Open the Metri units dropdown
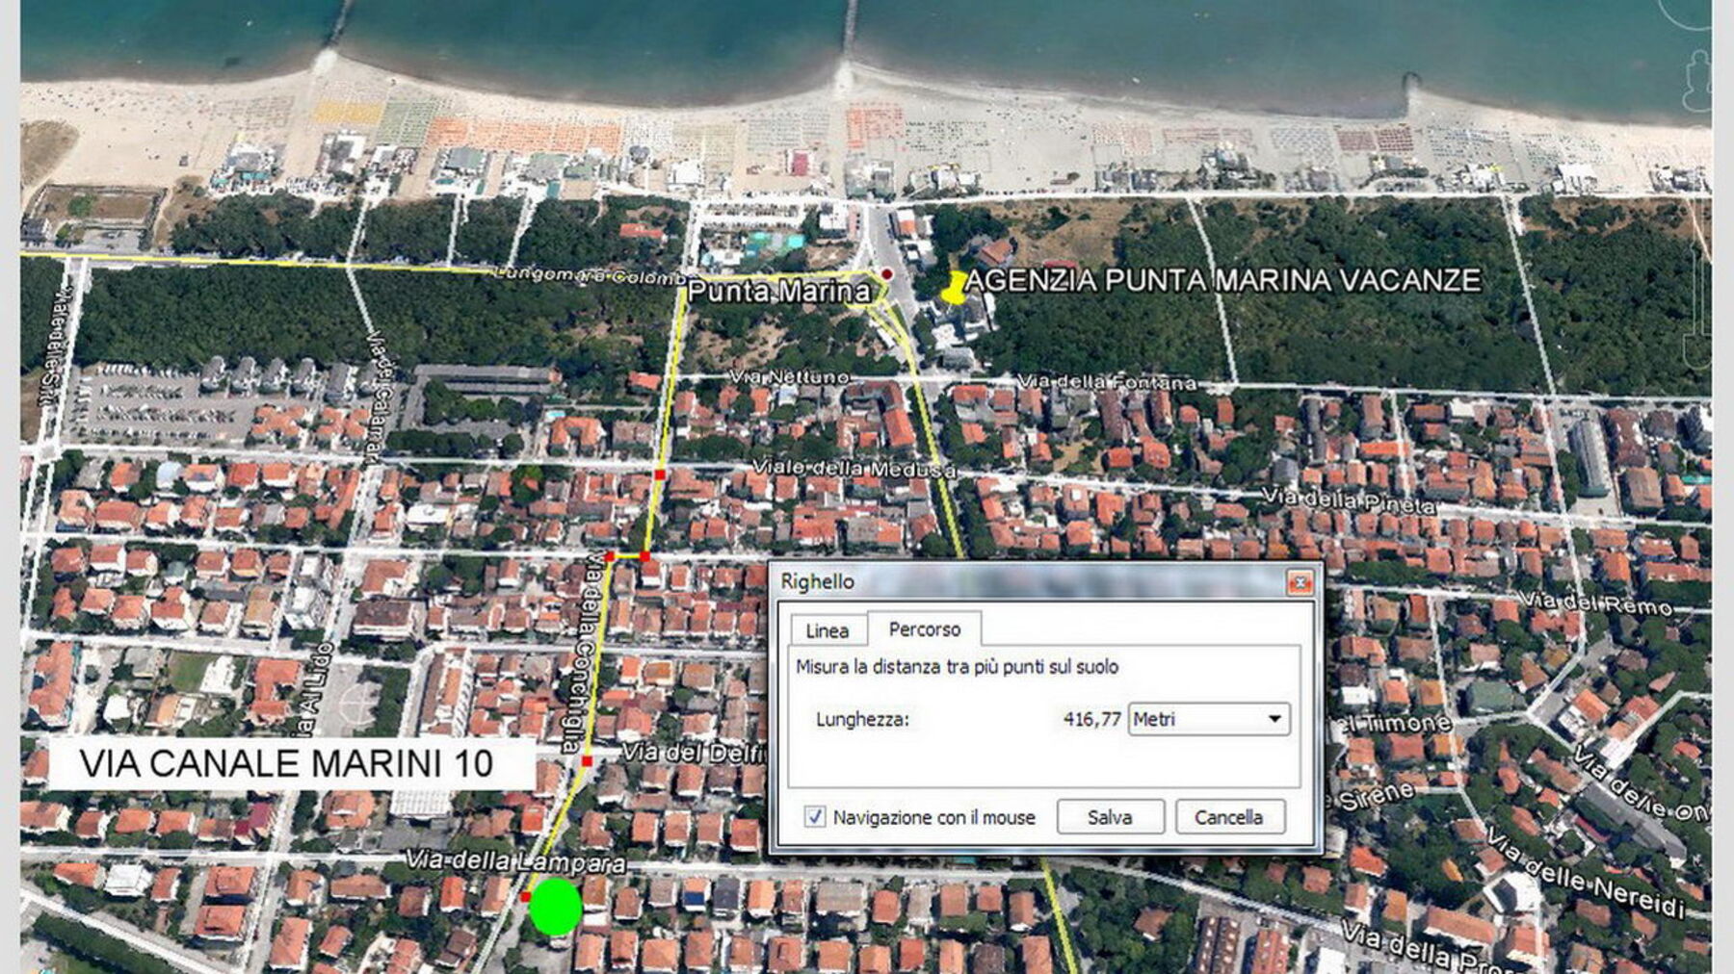This screenshot has width=1734, height=974. pos(1209,719)
